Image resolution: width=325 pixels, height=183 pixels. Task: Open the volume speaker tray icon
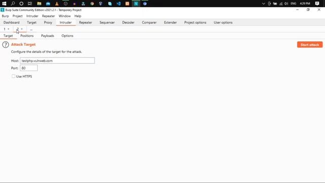point(286,4)
